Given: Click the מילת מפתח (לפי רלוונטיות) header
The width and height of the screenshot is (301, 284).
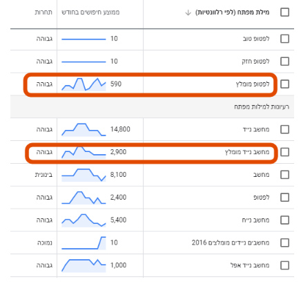Looking at the screenshot, I should pos(232,12).
